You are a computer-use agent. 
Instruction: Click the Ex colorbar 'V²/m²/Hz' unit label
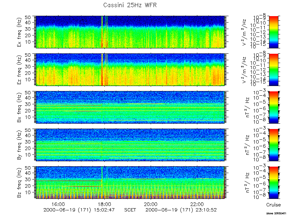click(x=245, y=32)
